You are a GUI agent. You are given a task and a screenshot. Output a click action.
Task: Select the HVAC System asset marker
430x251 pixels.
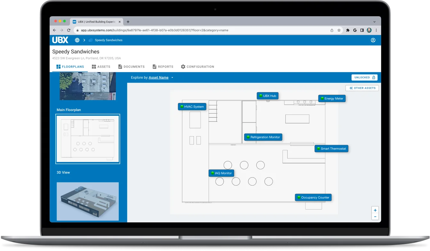[192, 107]
